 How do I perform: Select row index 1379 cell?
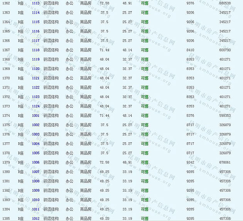coord(6,162)
